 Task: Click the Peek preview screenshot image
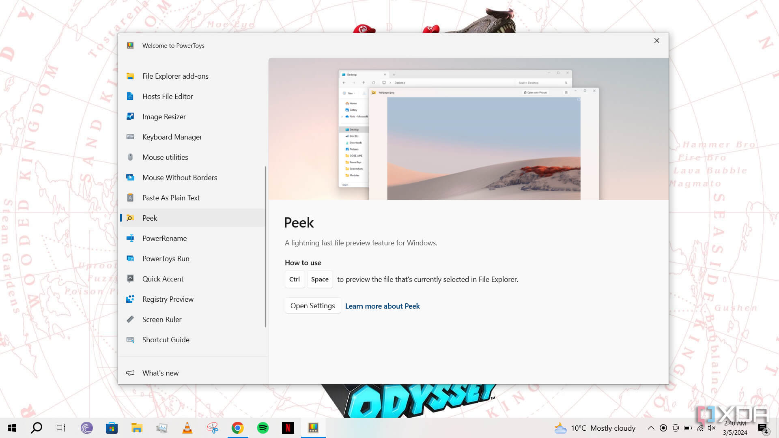click(468, 129)
